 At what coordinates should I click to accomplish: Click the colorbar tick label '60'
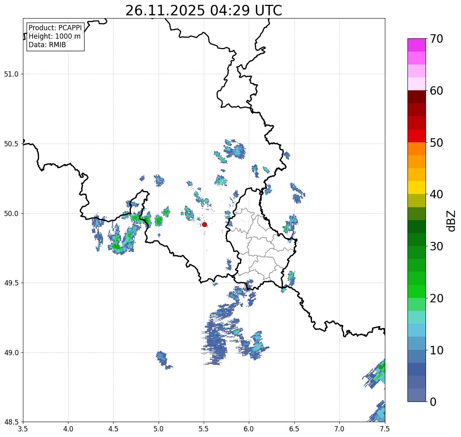tap(436, 91)
